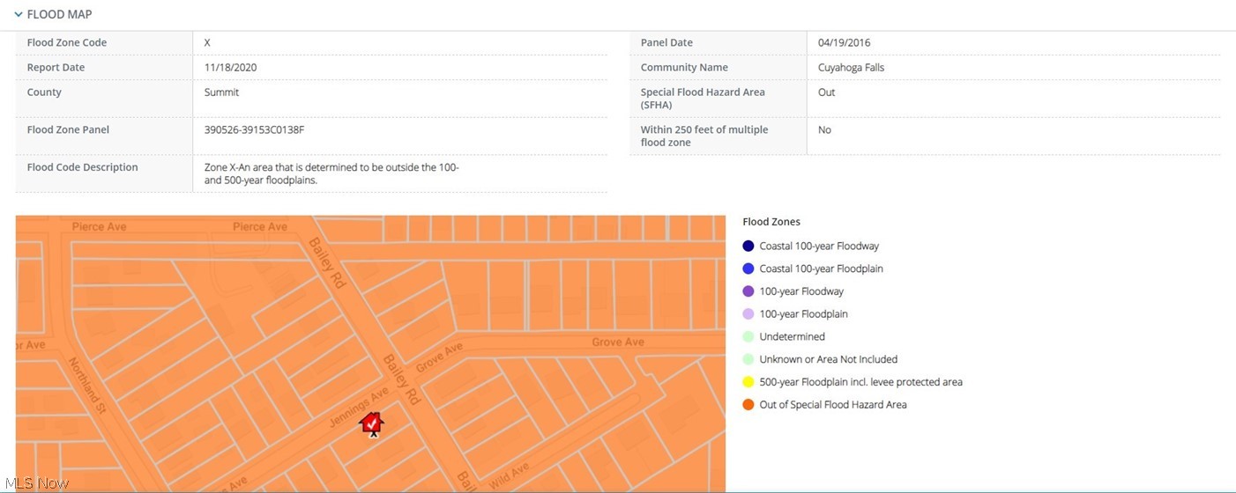Click the MLS Now watermark logo

36,483
